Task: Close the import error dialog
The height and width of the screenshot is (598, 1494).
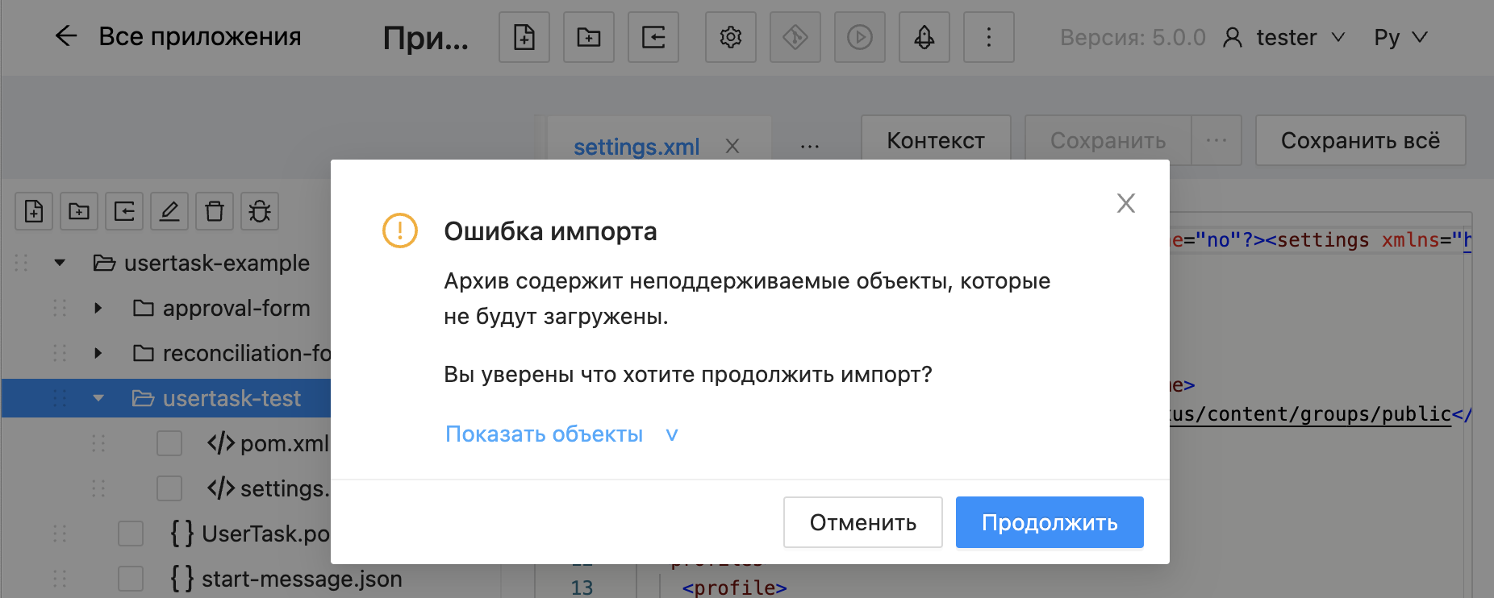Action: click(1125, 203)
